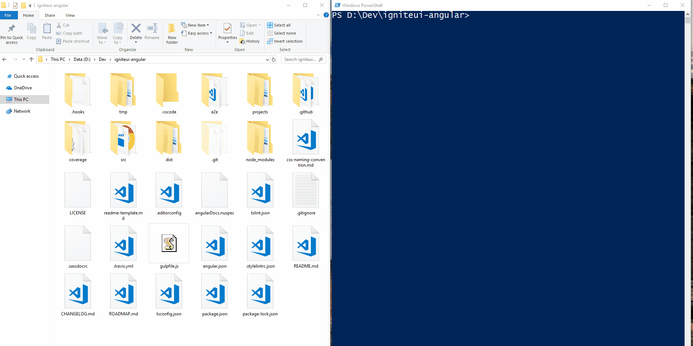Click the New folder icon
693x346 pixels.
tap(172, 28)
